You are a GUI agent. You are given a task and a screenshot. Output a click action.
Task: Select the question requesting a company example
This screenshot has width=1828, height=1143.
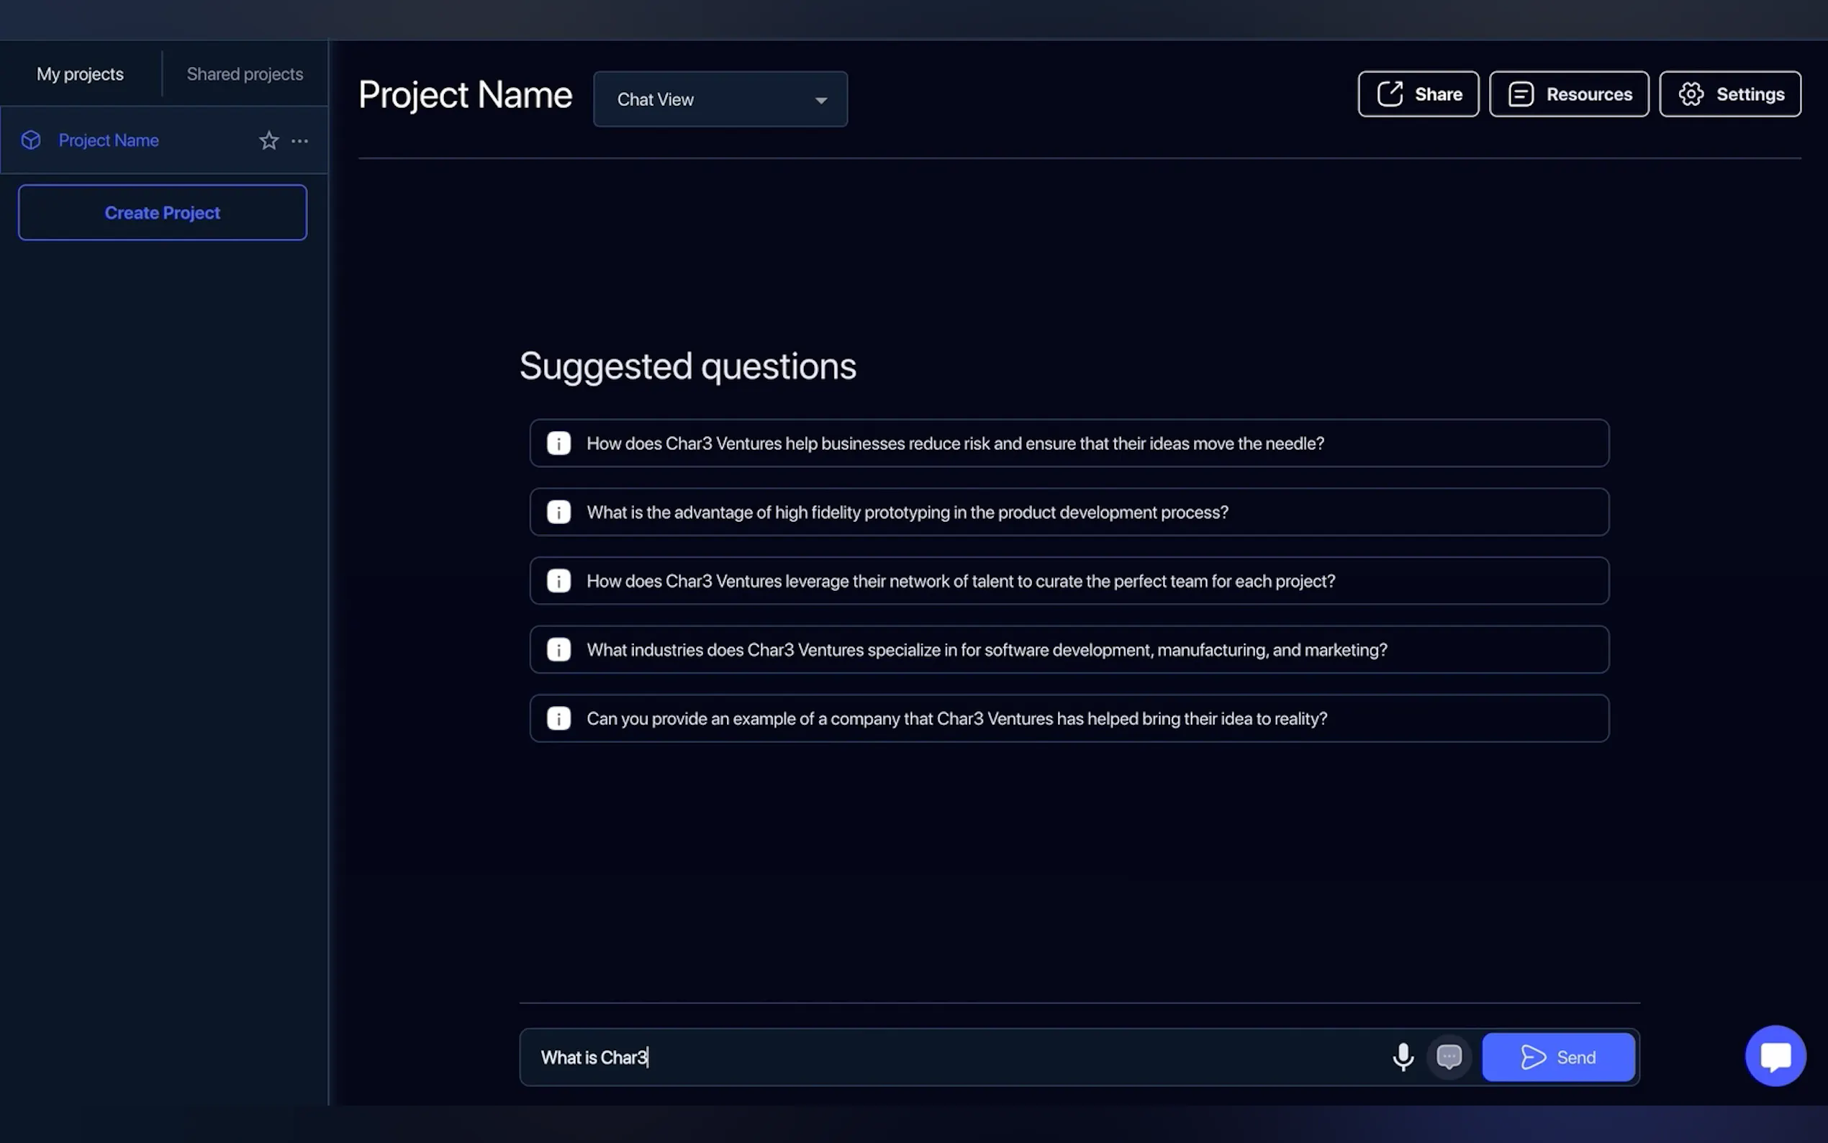point(1069,718)
